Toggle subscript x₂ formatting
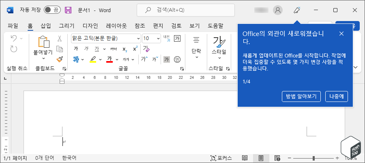This screenshot has height=163, width=365. coord(125,49)
